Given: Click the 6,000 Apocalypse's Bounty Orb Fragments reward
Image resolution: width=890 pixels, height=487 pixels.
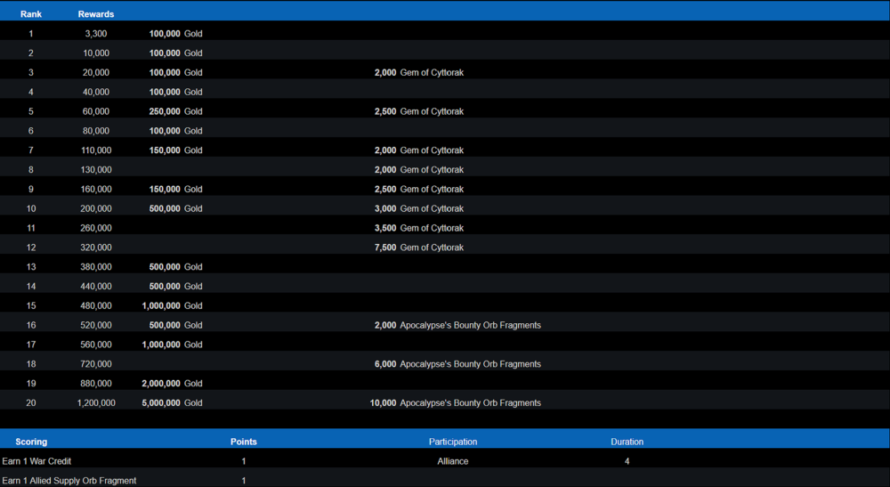Looking at the screenshot, I should pyautogui.click(x=457, y=364).
